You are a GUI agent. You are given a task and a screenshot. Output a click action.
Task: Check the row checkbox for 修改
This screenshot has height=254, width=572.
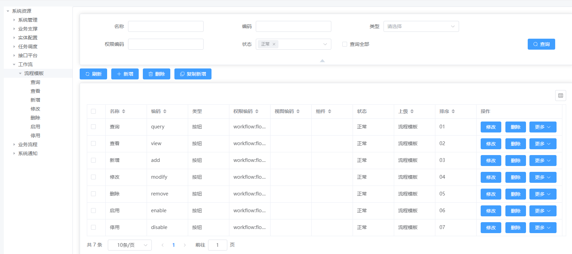[x=93, y=177]
